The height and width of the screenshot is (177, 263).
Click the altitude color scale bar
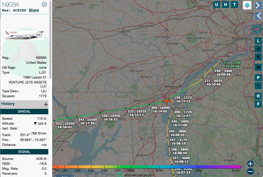pyautogui.click(x=146, y=167)
